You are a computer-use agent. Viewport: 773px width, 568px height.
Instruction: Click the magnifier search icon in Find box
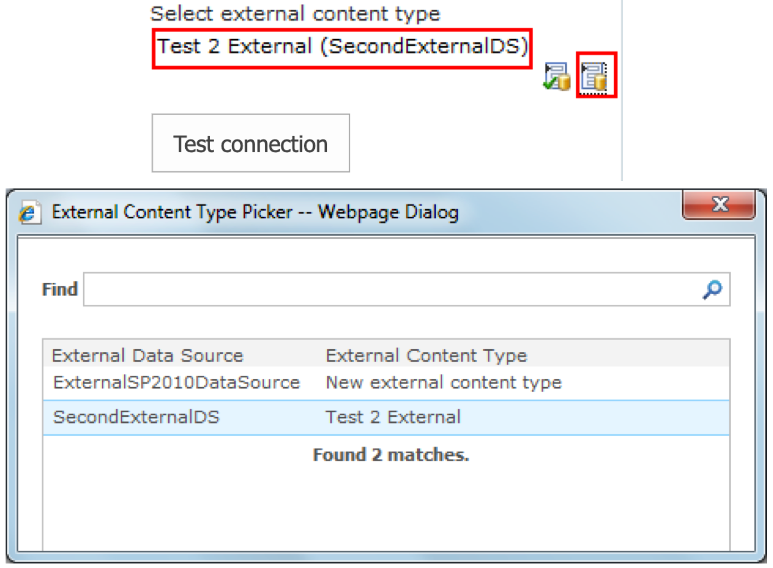[712, 289]
